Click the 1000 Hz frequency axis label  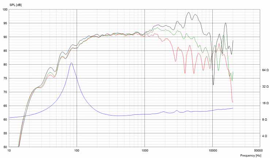(x=145, y=150)
